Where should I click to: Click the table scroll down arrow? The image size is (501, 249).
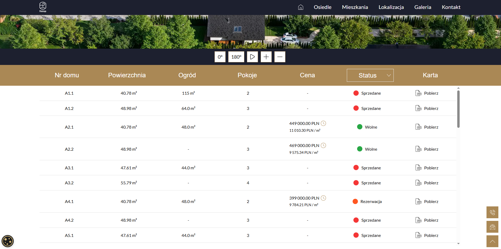(x=458, y=243)
